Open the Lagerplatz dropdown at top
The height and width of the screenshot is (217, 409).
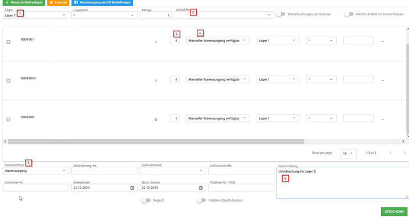[x=104, y=15]
